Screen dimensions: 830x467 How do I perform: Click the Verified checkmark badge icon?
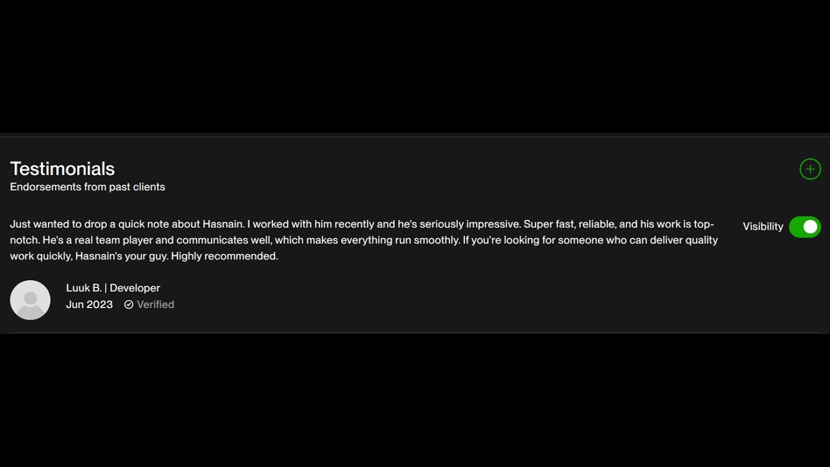[128, 305]
